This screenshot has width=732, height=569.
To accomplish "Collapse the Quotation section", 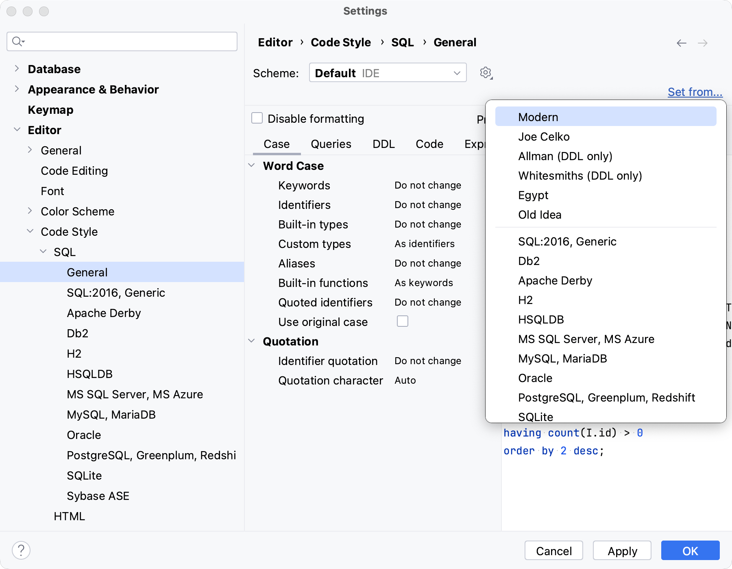I will (x=252, y=341).
